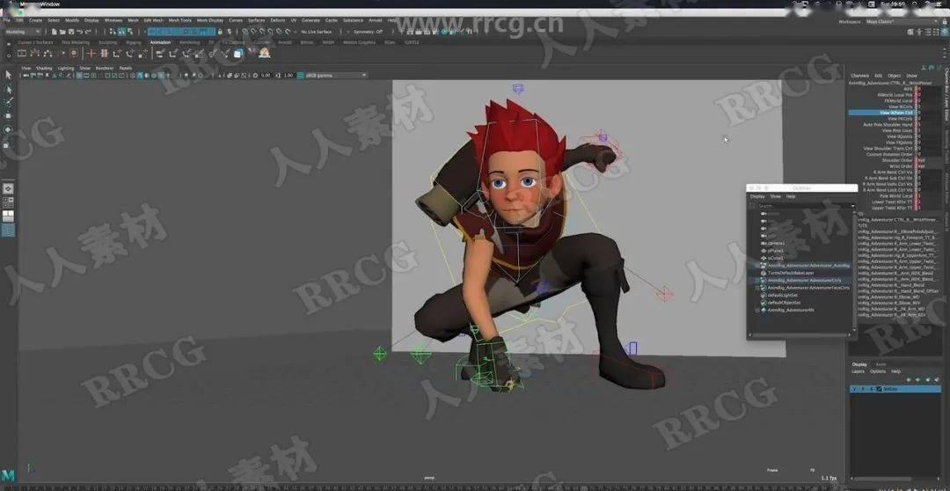Image resolution: width=950 pixels, height=491 pixels.
Task: Select pPlane1 in the Outliner
Action: [776, 251]
